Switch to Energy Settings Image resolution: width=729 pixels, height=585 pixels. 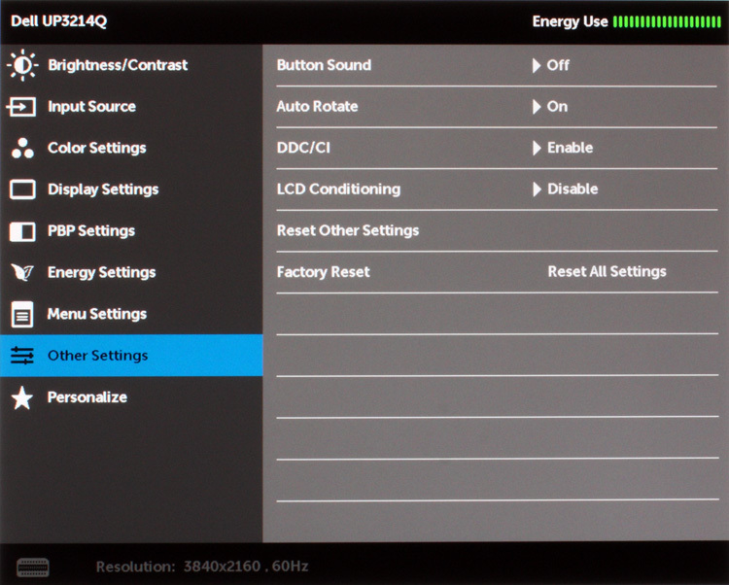tap(131, 272)
